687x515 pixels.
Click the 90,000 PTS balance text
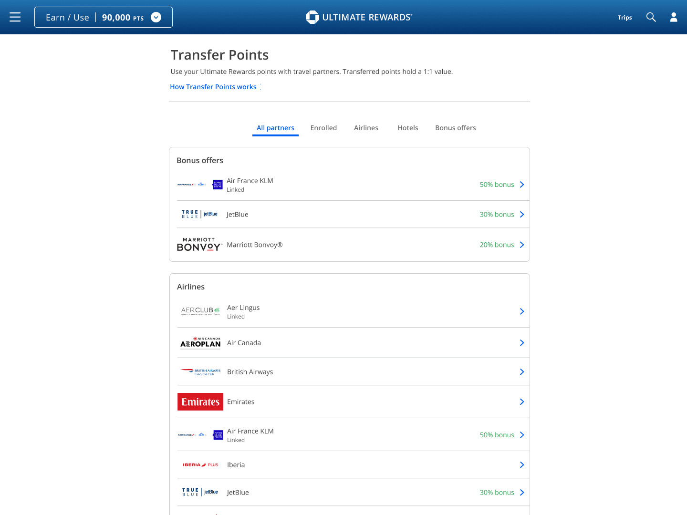tap(123, 18)
